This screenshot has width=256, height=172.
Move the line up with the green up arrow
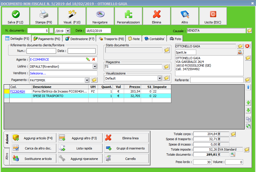248,103
